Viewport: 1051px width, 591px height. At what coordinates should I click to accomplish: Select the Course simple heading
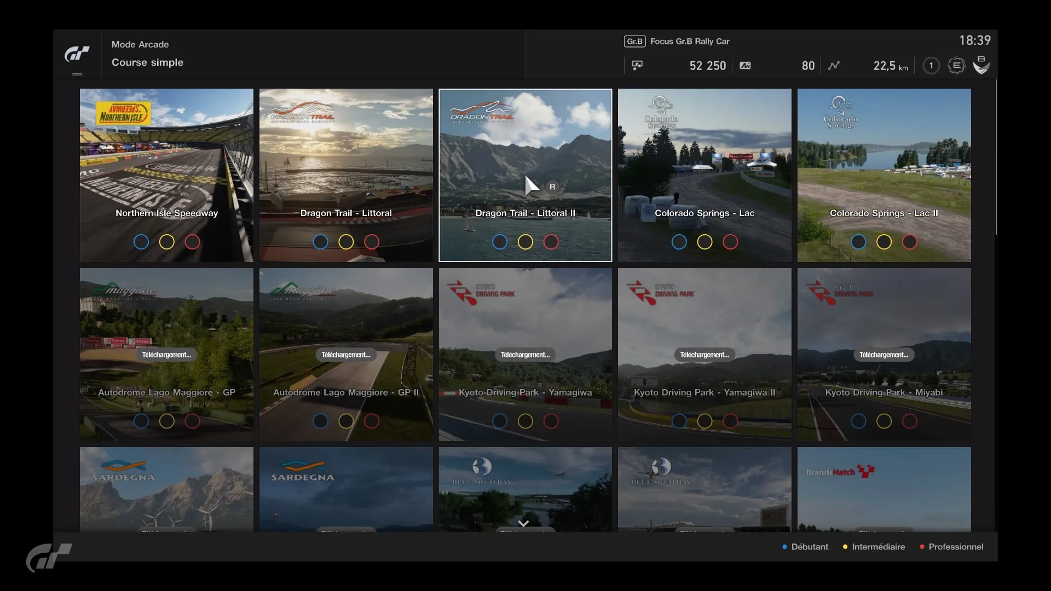coord(147,62)
